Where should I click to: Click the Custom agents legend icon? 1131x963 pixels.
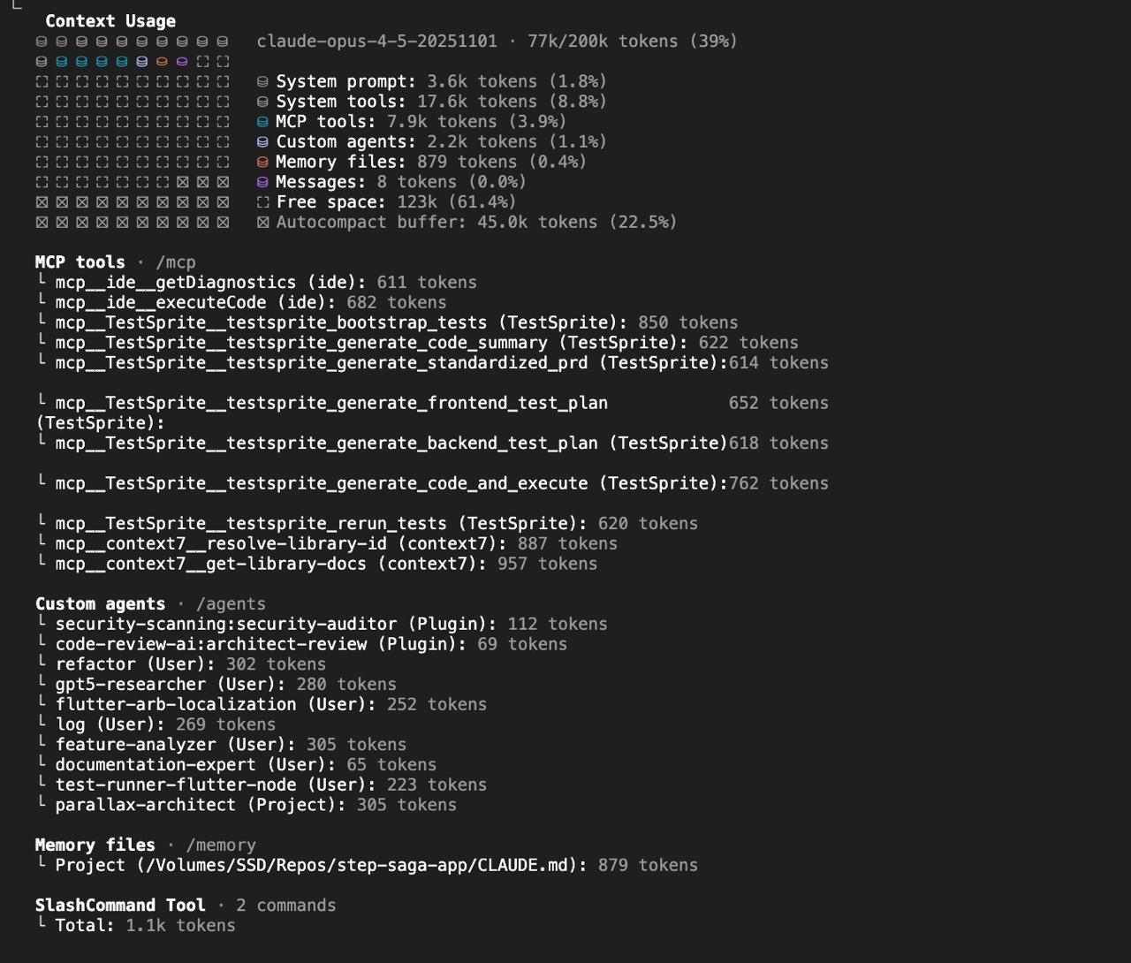point(262,142)
